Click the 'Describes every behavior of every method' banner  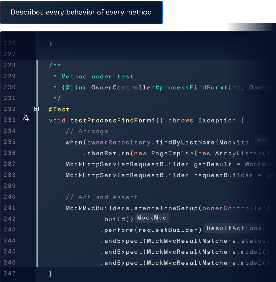pos(81,12)
